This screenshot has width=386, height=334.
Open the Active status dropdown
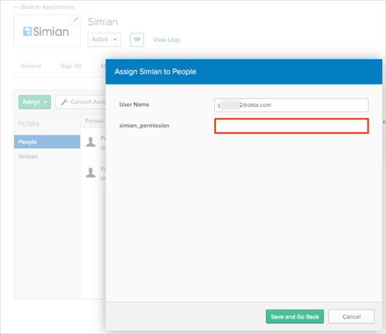click(x=104, y=40)
